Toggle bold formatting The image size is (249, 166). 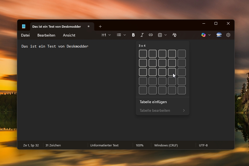(x=133, y=35)
